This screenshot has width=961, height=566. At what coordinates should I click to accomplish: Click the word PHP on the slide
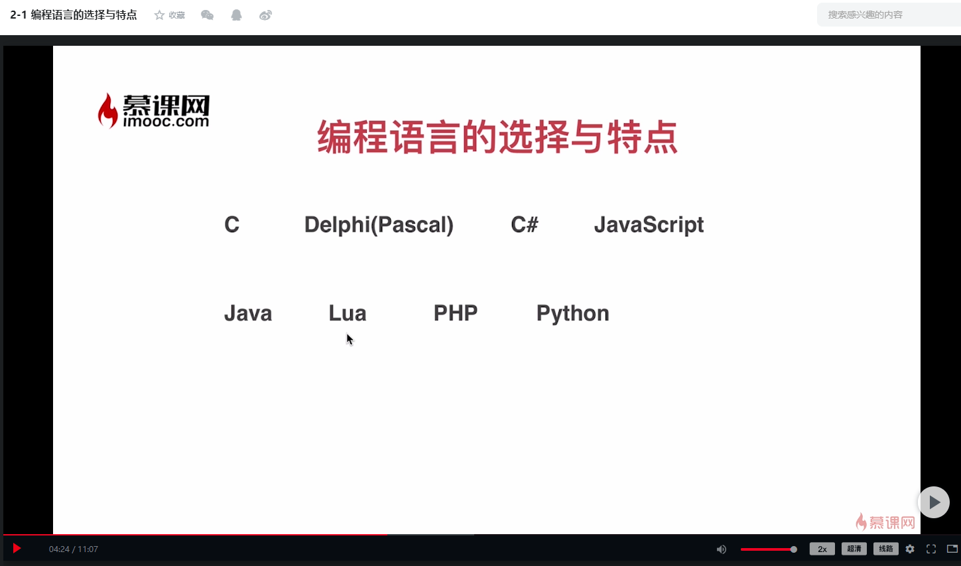point(456,313)
